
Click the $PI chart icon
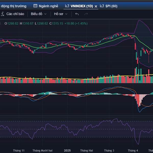pyautogui.click(x=102, y=6)
